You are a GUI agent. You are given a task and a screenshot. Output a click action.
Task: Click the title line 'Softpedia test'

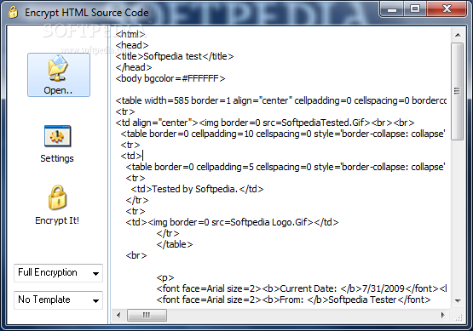pyautogui.click(x=175, y=56)
